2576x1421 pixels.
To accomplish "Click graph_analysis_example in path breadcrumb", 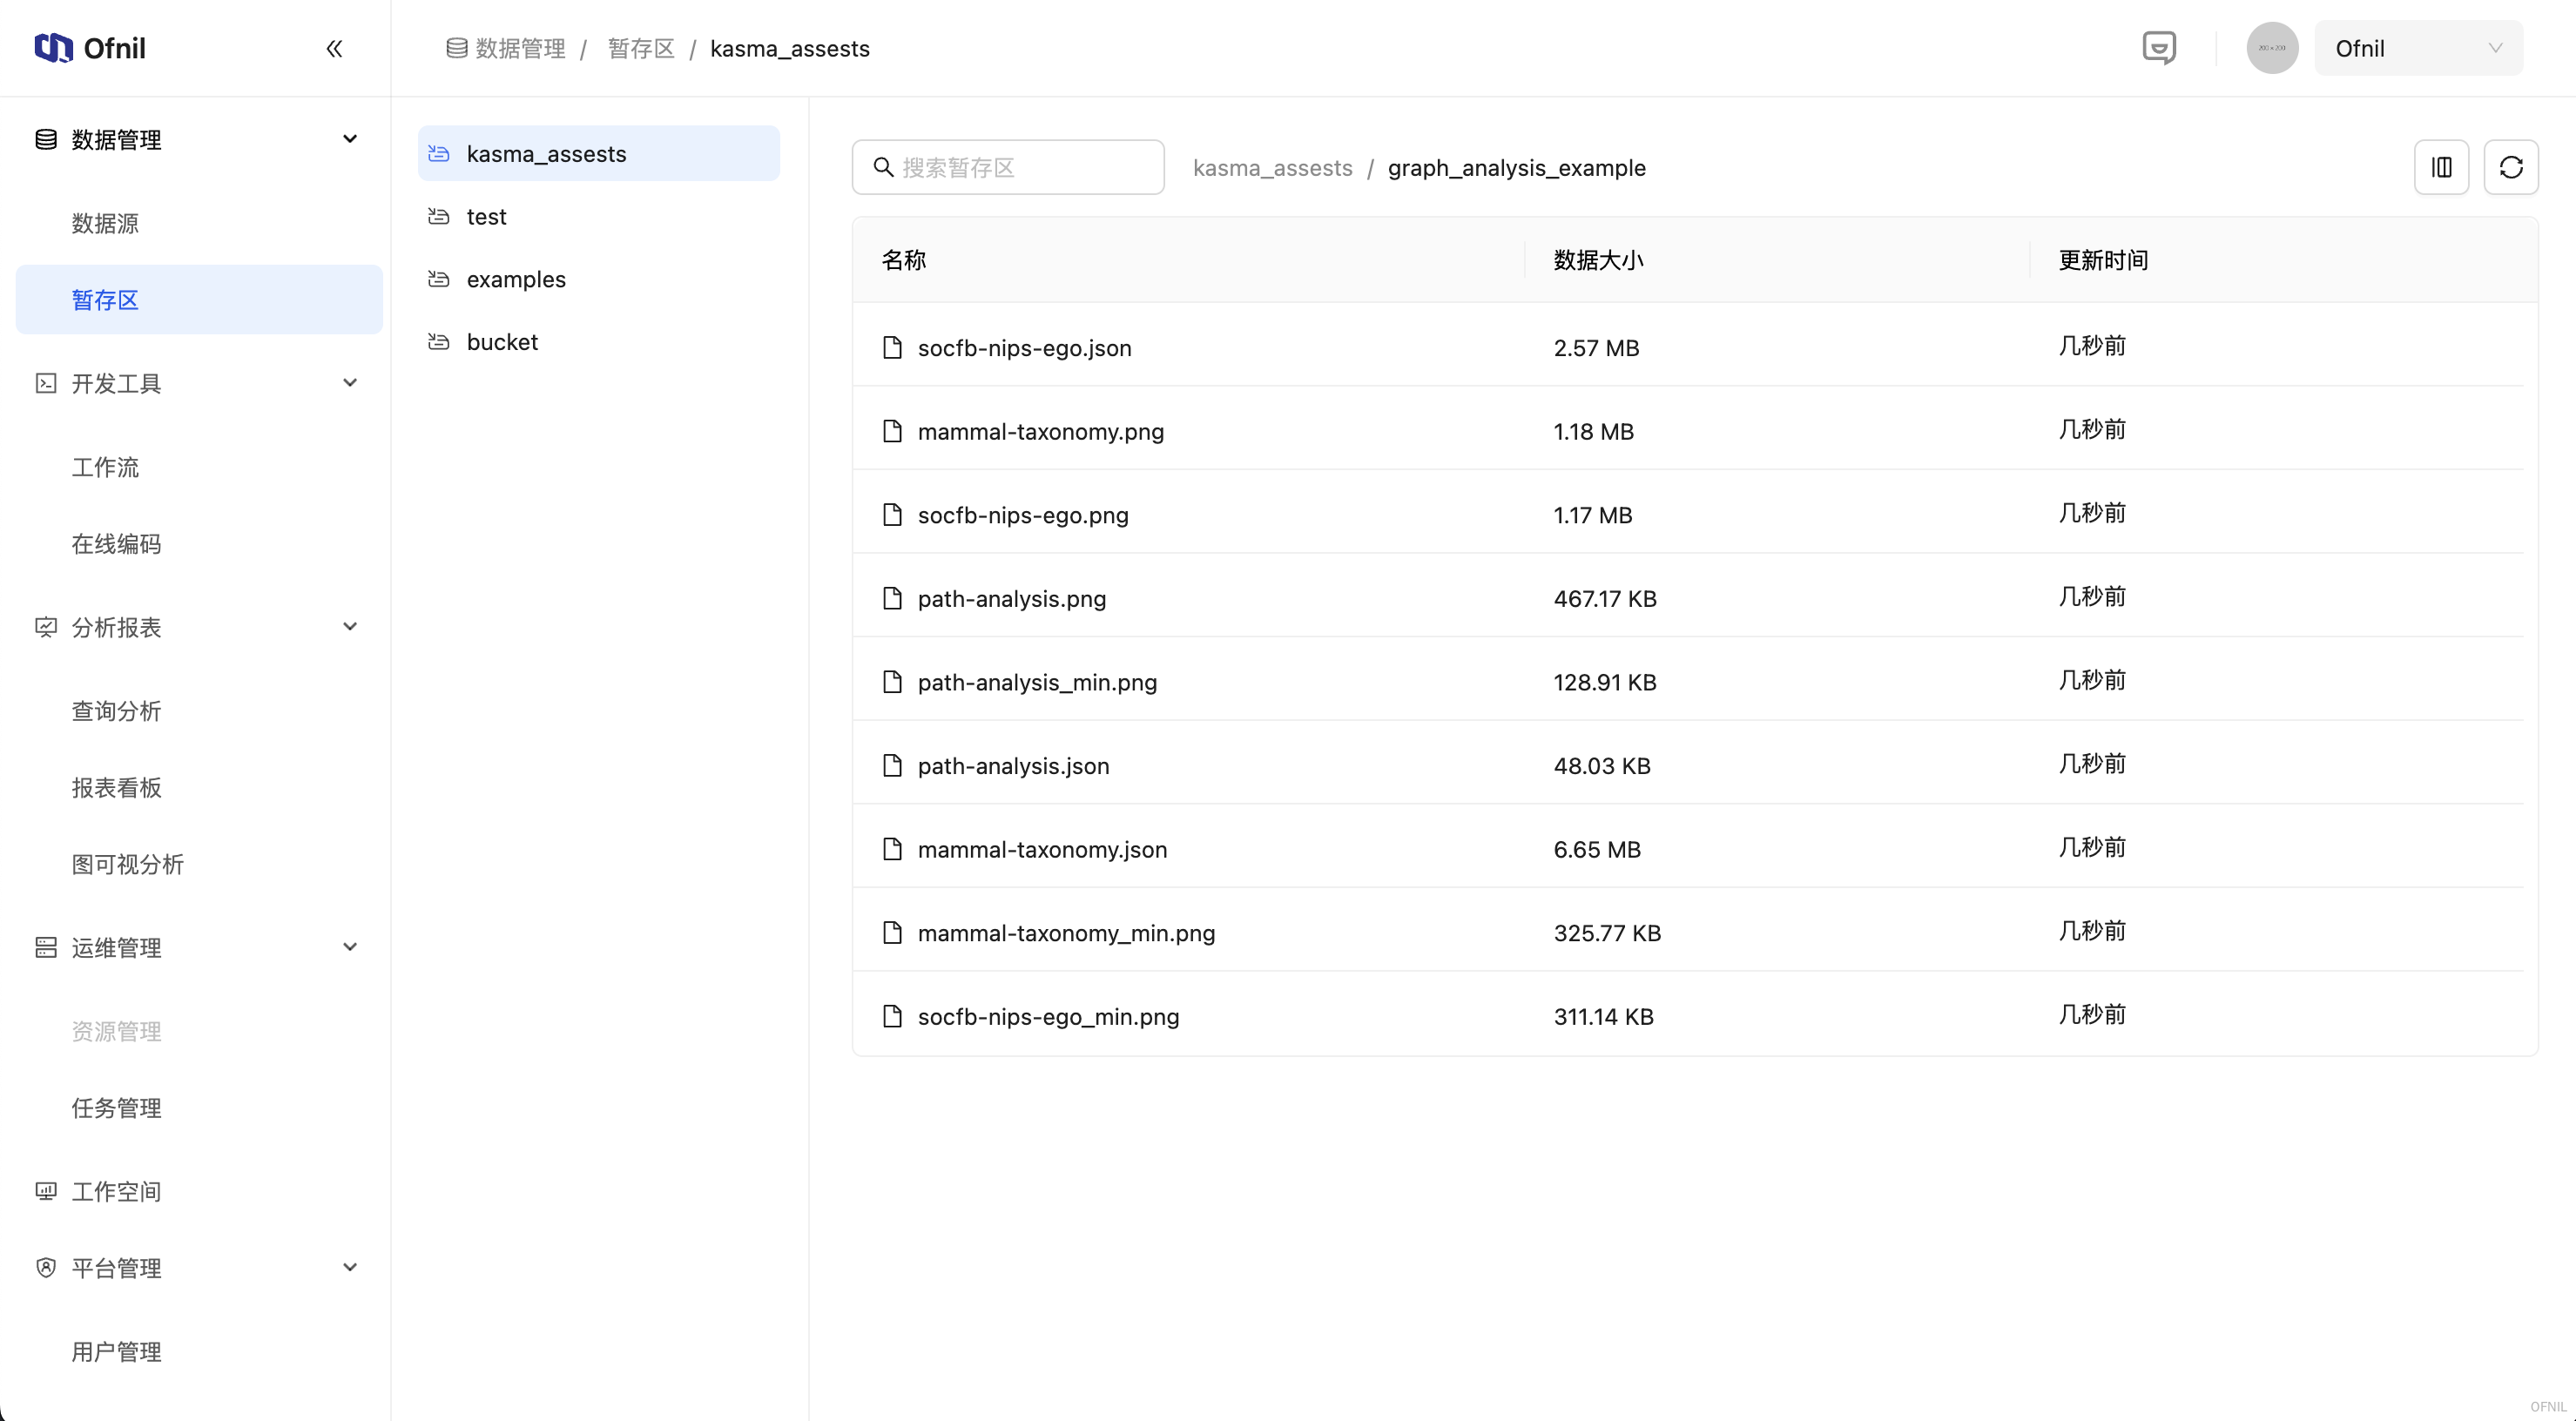I will pyautogui.click(x=1516, y=167).
